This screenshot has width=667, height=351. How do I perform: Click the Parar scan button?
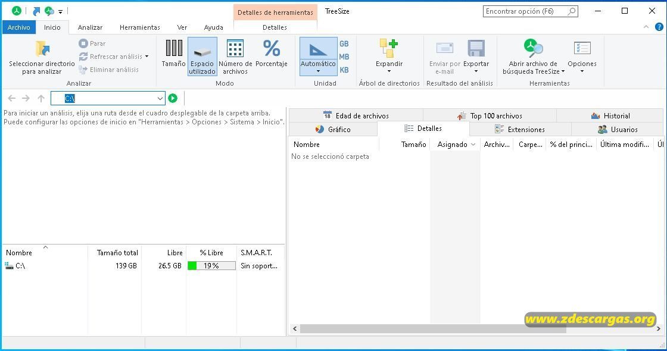pyautogui.click(x=92, y=43)
